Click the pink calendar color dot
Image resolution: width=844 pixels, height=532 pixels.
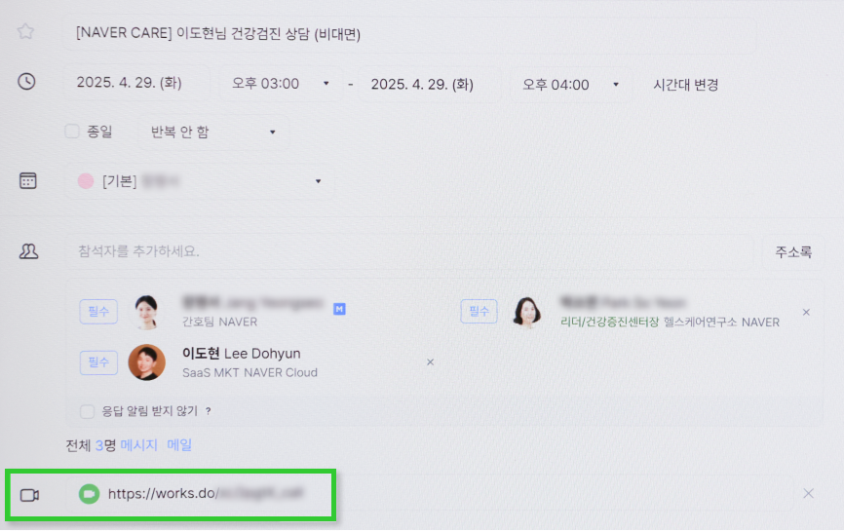[x=86, y=181]
